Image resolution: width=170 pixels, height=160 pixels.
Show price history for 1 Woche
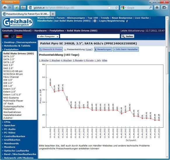(x=44, y=61)
